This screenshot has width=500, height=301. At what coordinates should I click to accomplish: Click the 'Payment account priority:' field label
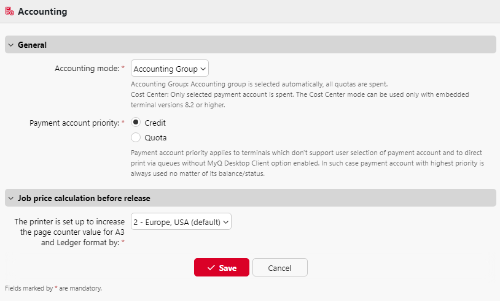click(74, 123)
